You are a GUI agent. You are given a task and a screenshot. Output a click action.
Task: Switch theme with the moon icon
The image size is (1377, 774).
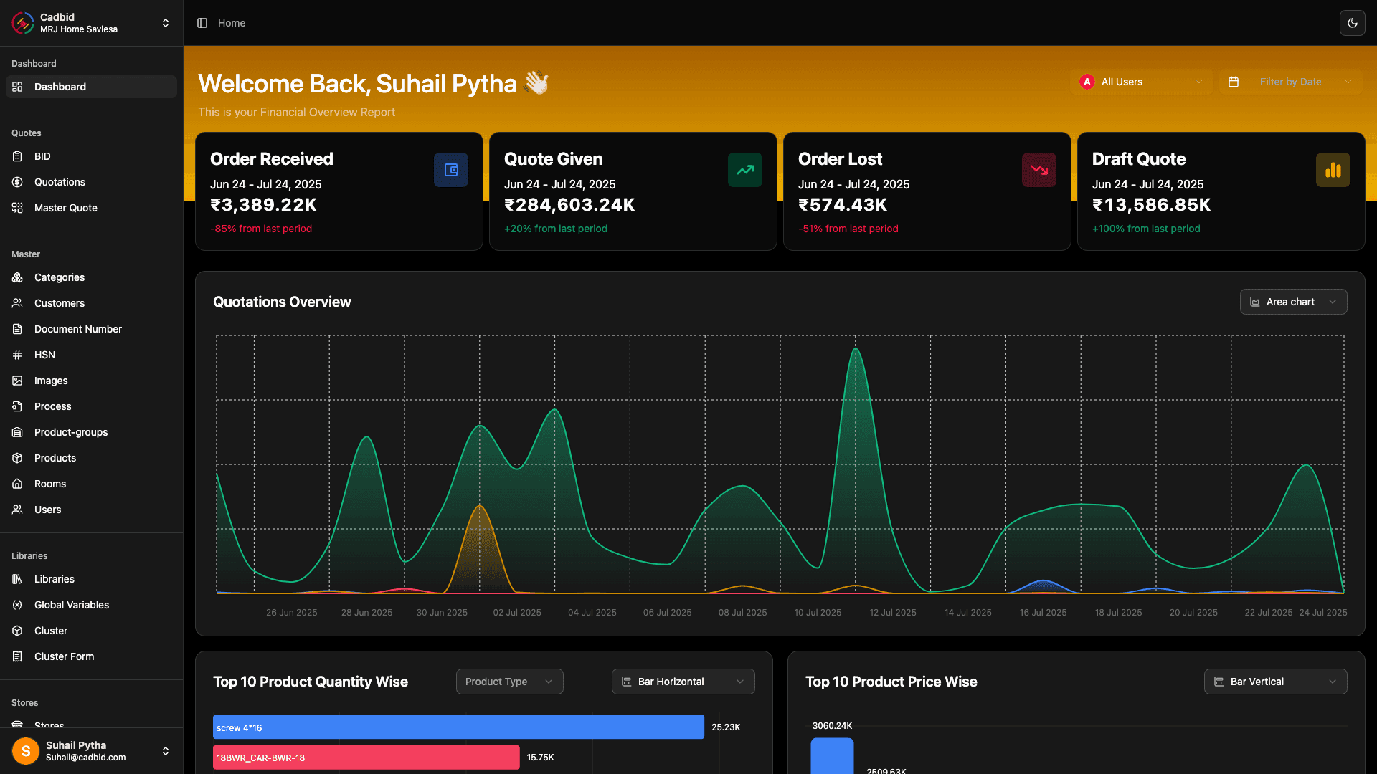[x=1352, y=23]
